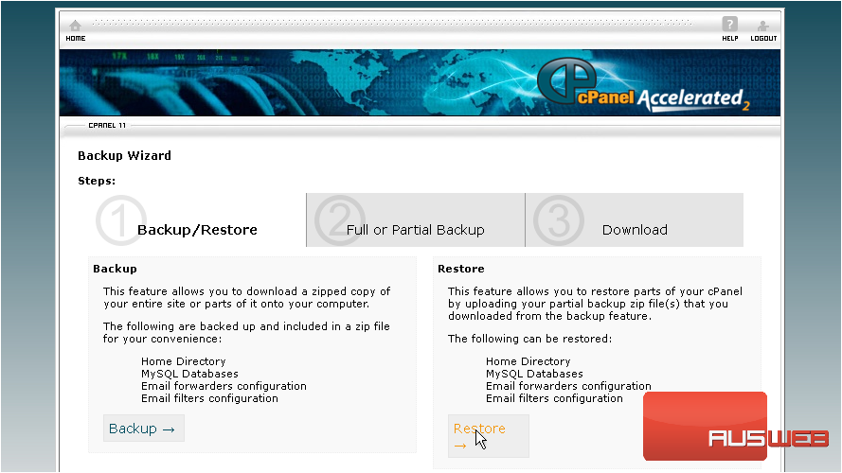Click the AUSWEB red logo badge
Viewport: 842px width, 473px height.
[705, 426]
